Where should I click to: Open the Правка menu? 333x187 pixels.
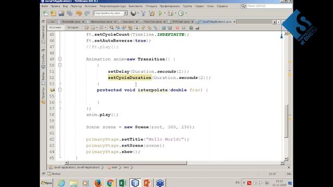coord(55,6)
